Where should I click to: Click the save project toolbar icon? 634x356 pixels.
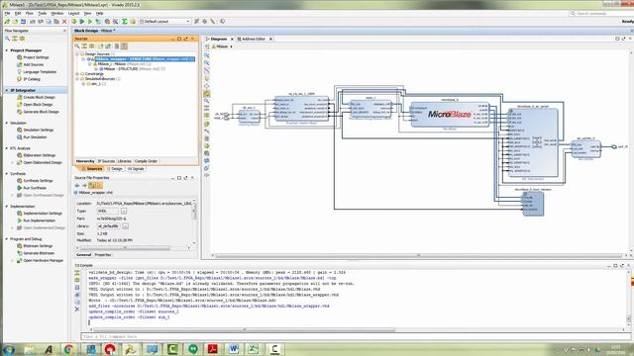23,22
